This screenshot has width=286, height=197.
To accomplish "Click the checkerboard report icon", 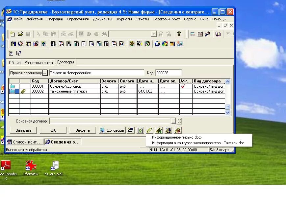I will [x=69, y=44].
